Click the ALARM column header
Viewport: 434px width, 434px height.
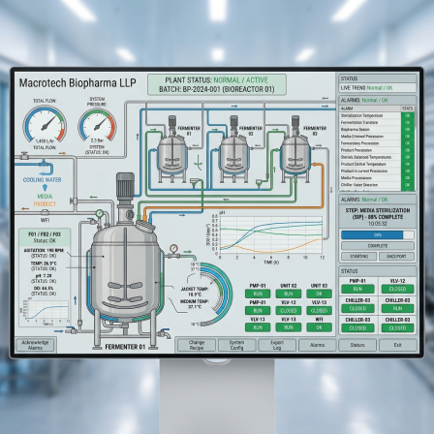point(370,108)
